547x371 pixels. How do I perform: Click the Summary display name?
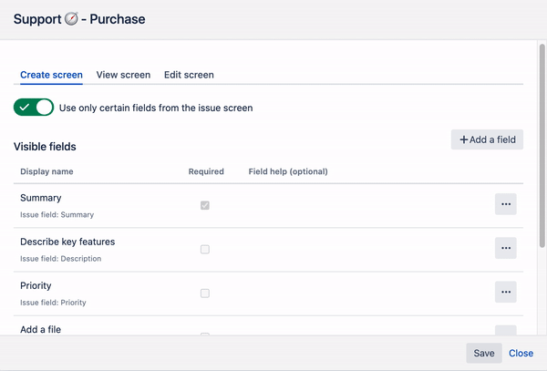click(x=40, y=198)
